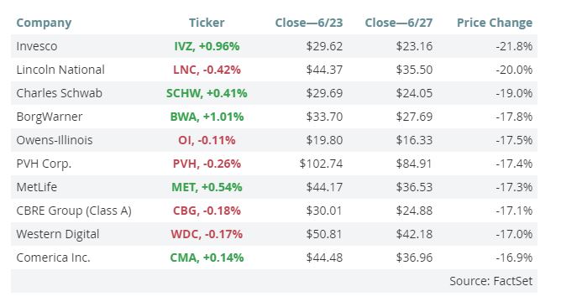Screen dimensions: 561x307
Task: Select the Close—6/23 column header
Action: [x=309, y=23]
